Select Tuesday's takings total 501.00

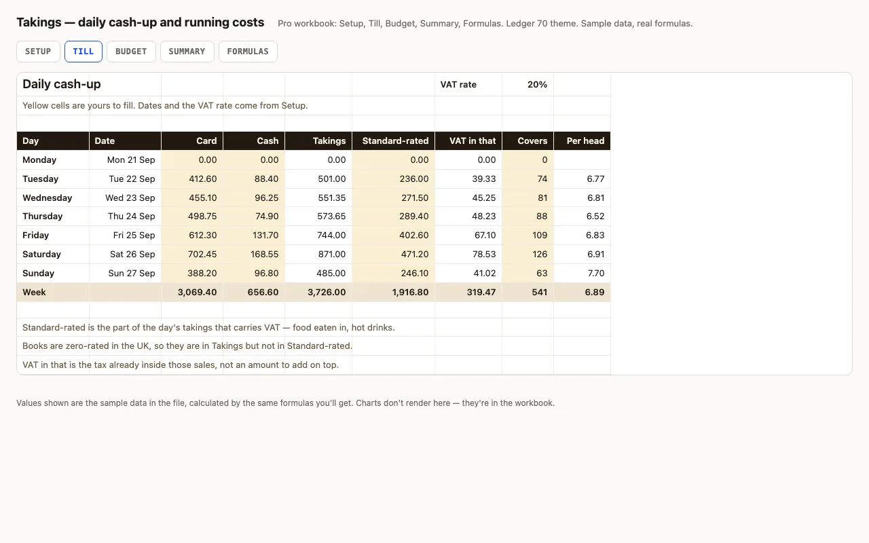pos(318,179)
